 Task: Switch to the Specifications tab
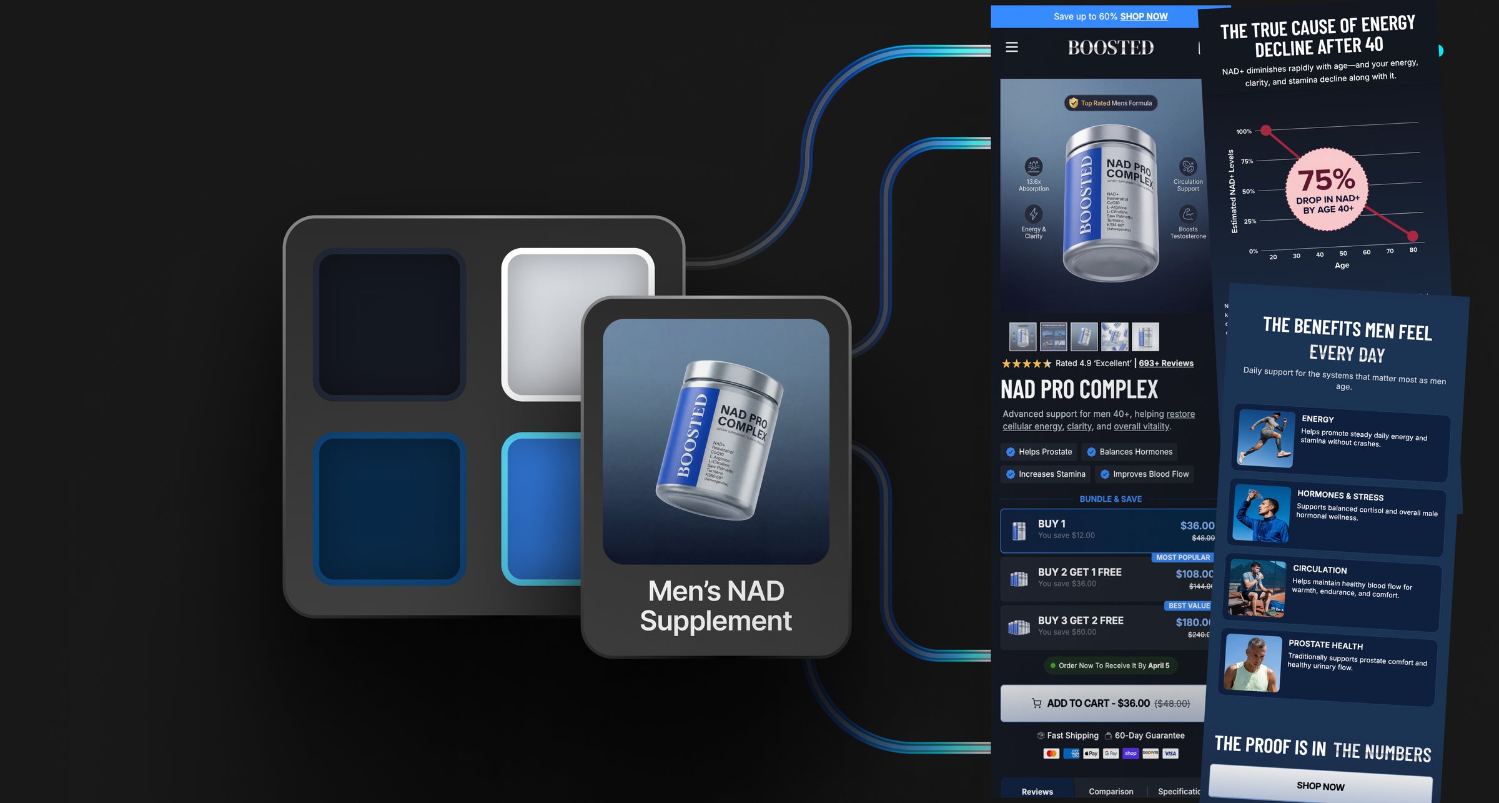(1179, 791)
